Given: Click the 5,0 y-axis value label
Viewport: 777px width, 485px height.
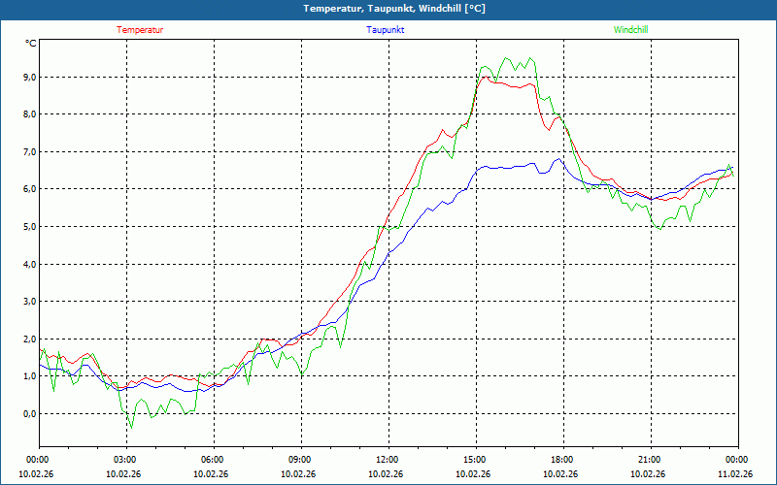Looking at the screenshot, I should [x=29, y=227].
